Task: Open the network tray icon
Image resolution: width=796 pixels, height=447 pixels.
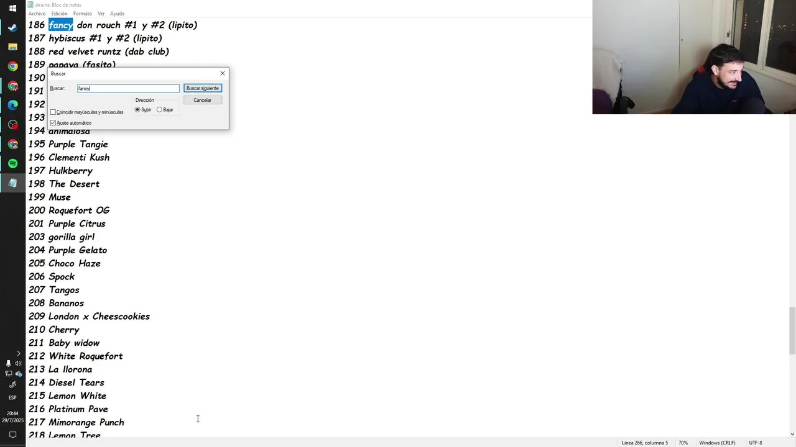Action: [8, 374]
